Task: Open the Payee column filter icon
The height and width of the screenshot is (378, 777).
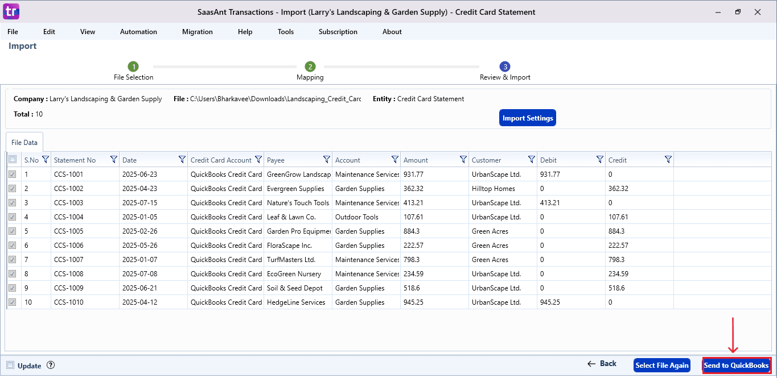Action: pos(327,160)
